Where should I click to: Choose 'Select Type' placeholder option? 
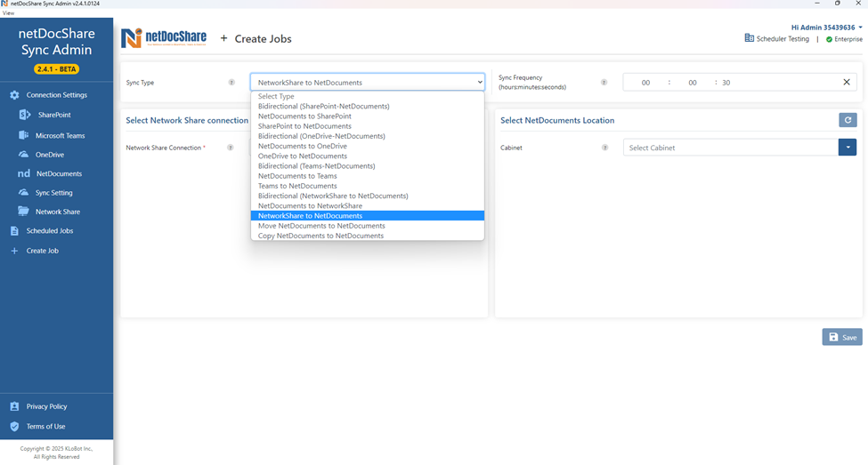[368, 96]
